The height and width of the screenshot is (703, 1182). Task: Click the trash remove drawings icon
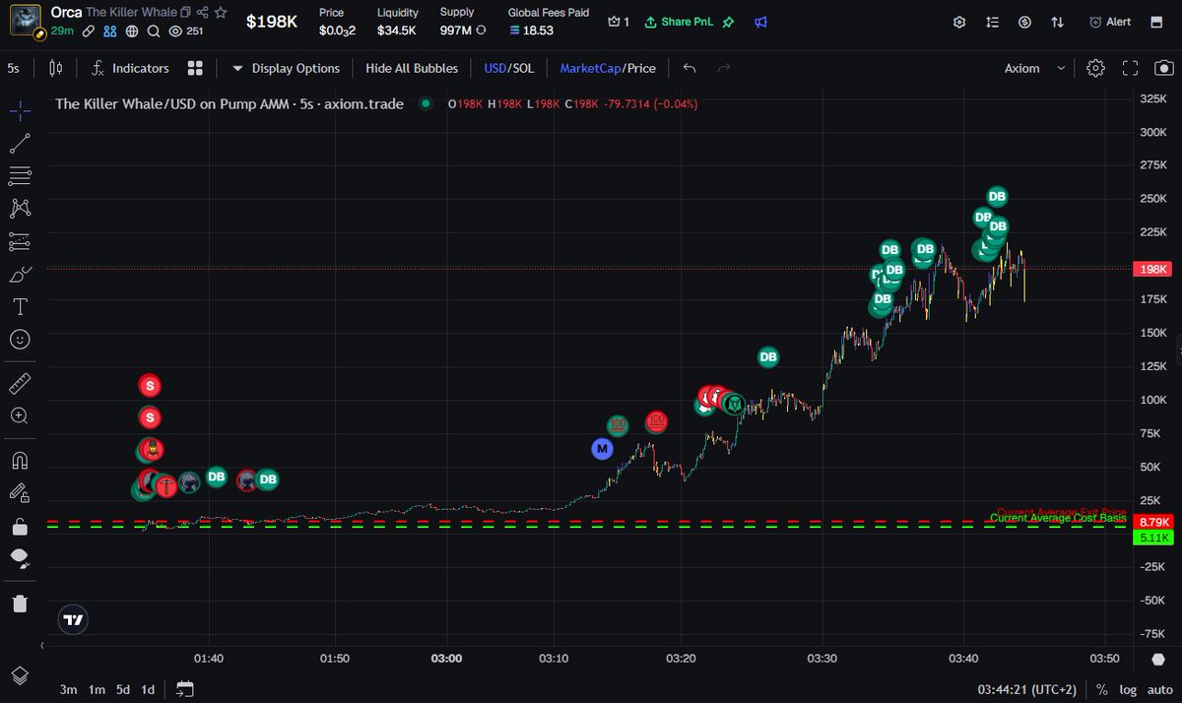(x=19, y=603)
